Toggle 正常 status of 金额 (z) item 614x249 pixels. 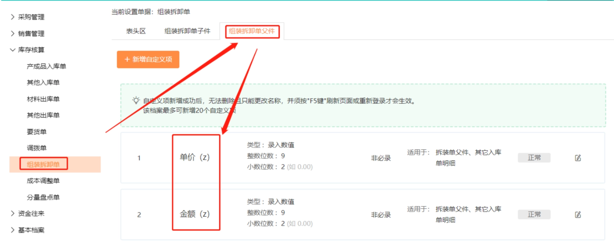tap(534, 215)
